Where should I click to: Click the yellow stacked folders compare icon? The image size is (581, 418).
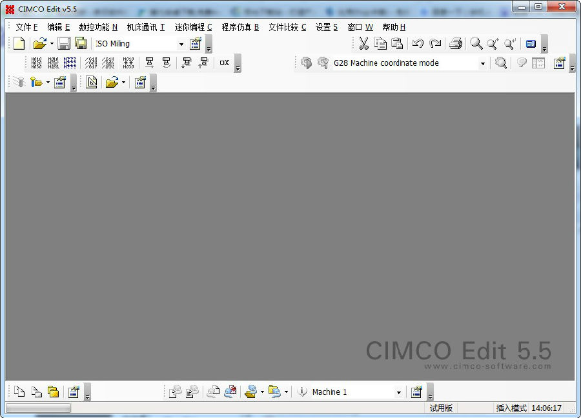click(53, 392)
